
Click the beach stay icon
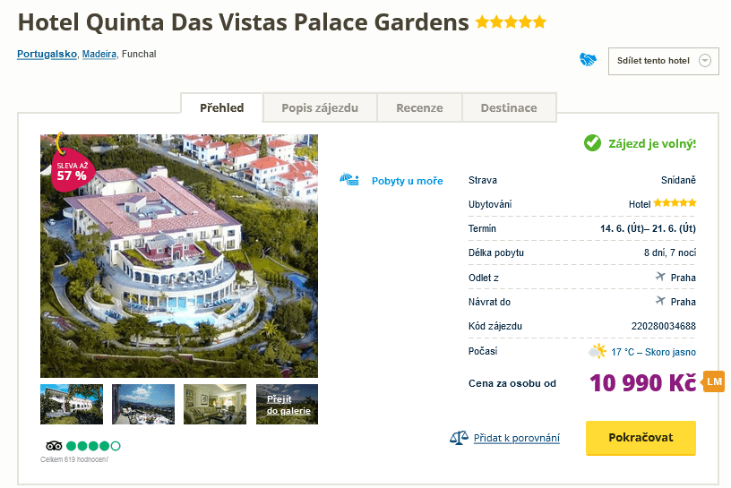(x=349, y=180)
